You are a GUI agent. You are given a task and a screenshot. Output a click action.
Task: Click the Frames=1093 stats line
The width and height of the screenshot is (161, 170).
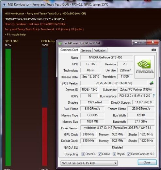[35, 19]
